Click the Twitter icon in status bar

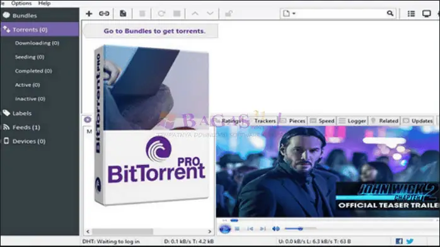point(410,241)
